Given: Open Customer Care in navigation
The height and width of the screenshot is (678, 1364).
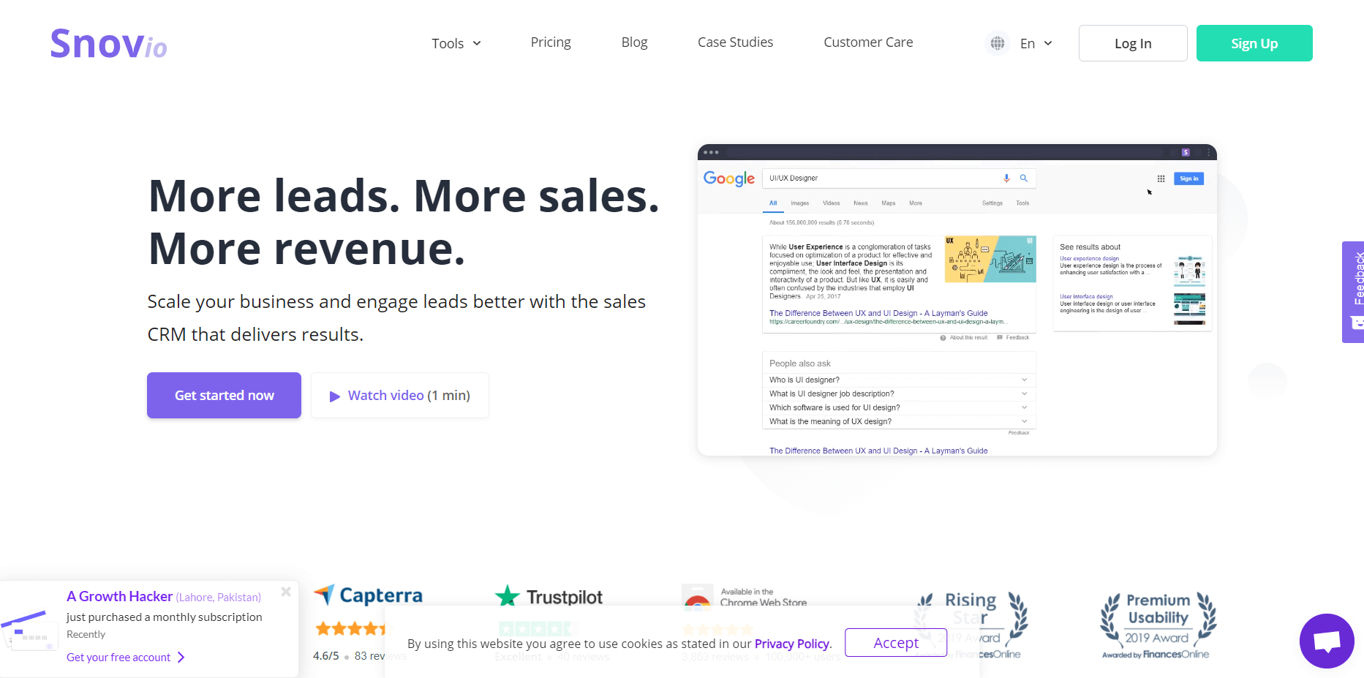Looking at the screenshot, I should pyautogui.click(x=868, y=42).
